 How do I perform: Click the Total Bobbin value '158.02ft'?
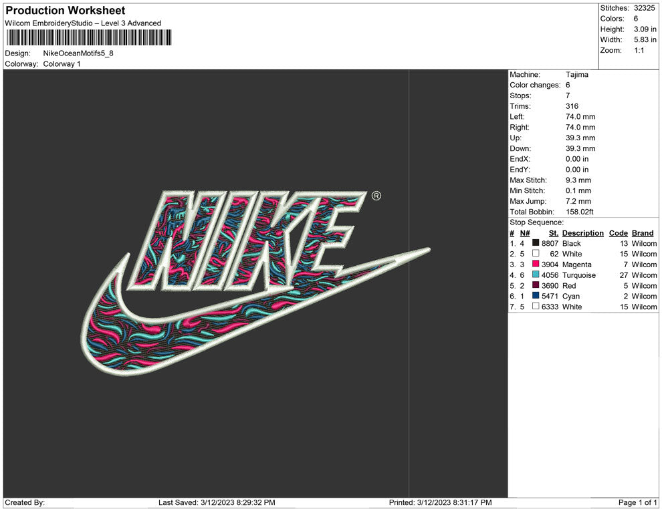tap(579, 212)
